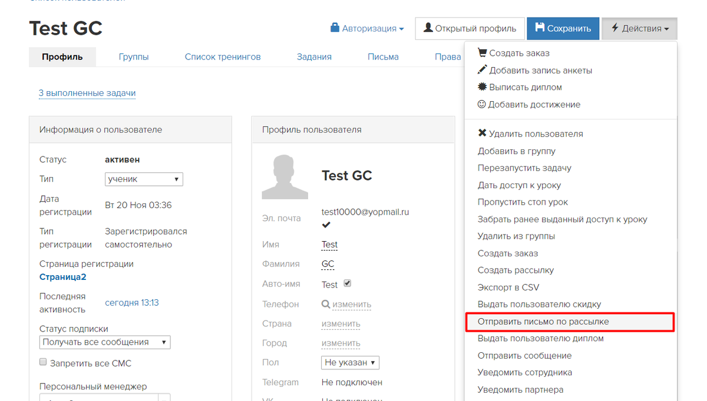Click the shopping cart icon beside Создать заказ

point(483,52)
